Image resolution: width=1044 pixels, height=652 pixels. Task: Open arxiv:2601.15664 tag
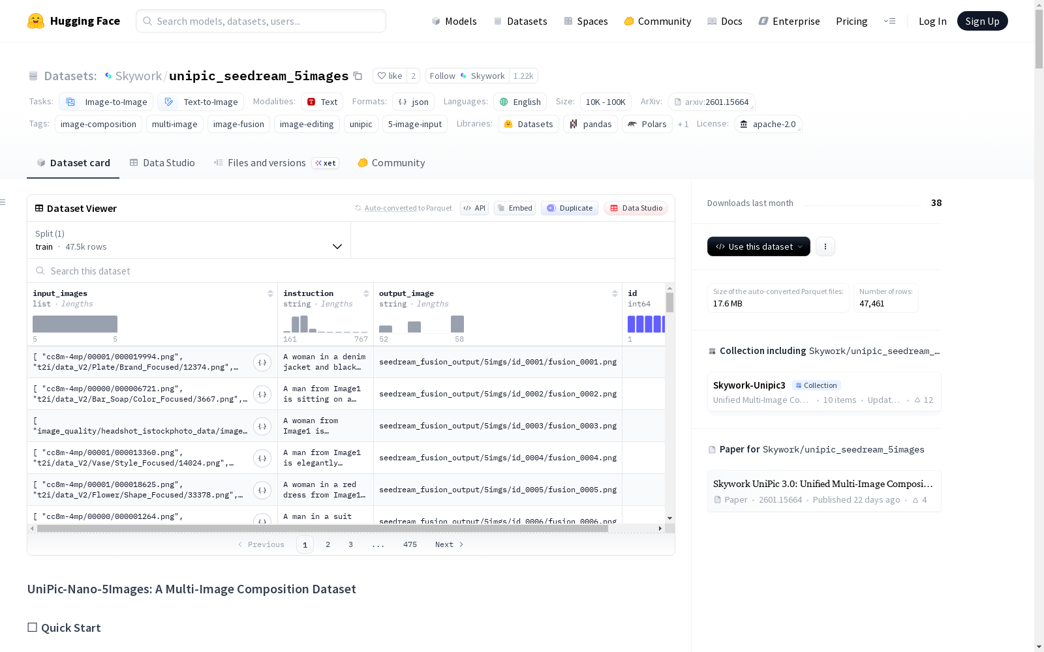click(x=711, y=102)
